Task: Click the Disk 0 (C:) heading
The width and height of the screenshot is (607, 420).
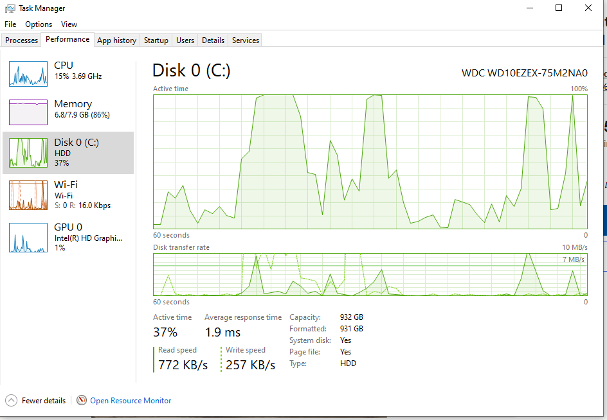Action: [x=191, y=71]
